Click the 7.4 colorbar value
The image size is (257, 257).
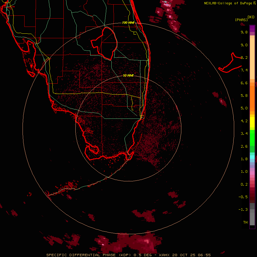[244, 70]
